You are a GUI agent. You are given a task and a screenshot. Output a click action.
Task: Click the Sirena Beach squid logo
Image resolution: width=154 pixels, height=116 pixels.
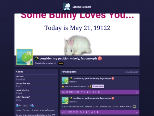click(67, 7)
